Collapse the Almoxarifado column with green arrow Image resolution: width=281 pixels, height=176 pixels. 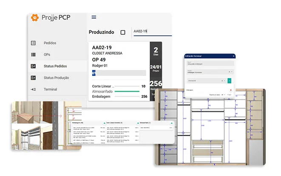171,123
